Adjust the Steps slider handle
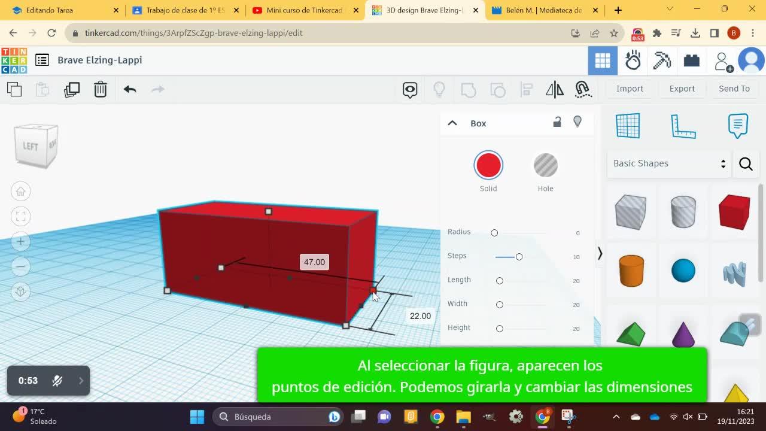Viewport: 766px width, 431px height. pos(519,257)
